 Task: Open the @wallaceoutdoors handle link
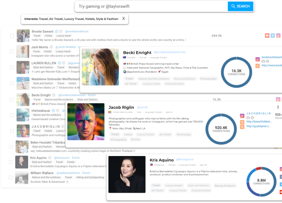pos(68,173)
